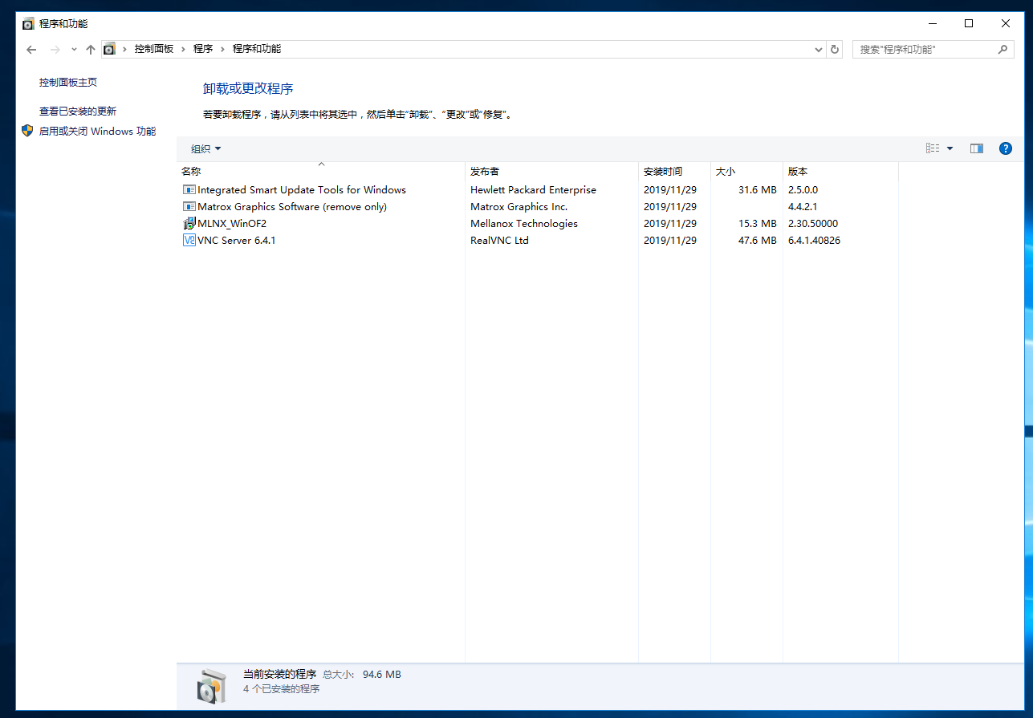Click the 总大小 94.6 MB status text
The image size is (1033, 718).
pyautogui.click(x=362, y=675)
